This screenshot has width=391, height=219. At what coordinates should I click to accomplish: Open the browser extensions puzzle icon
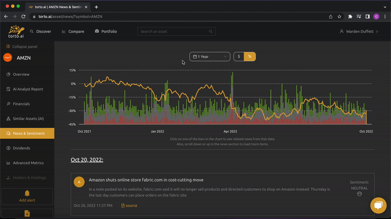coord(350,17)
